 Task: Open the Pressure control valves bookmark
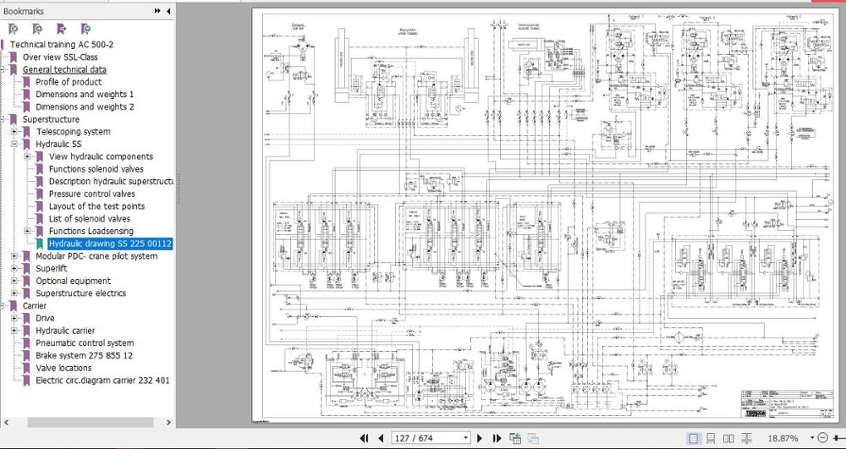91,194
